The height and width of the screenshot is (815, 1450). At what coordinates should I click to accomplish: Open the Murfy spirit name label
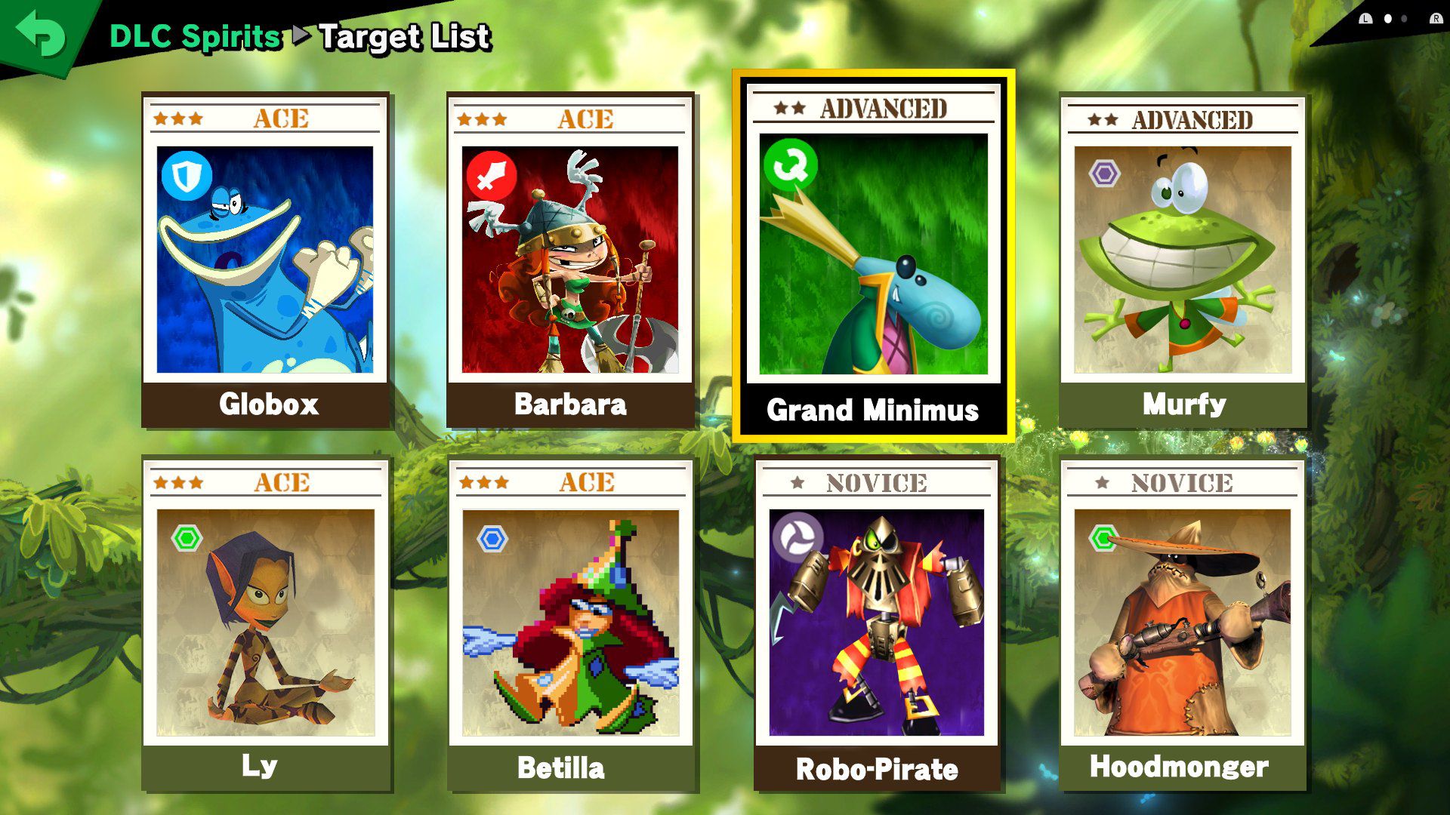coord(1183,404)
